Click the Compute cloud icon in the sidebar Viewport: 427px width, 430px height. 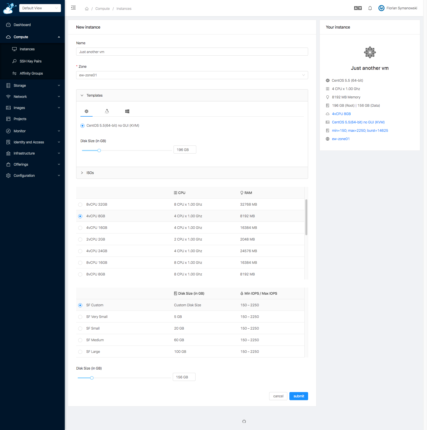(x=8, y=37)
